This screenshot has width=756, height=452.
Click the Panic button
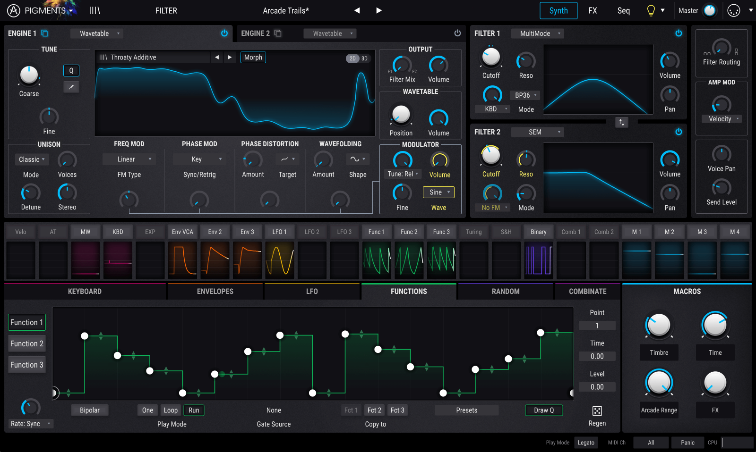(x=688, y=443)
